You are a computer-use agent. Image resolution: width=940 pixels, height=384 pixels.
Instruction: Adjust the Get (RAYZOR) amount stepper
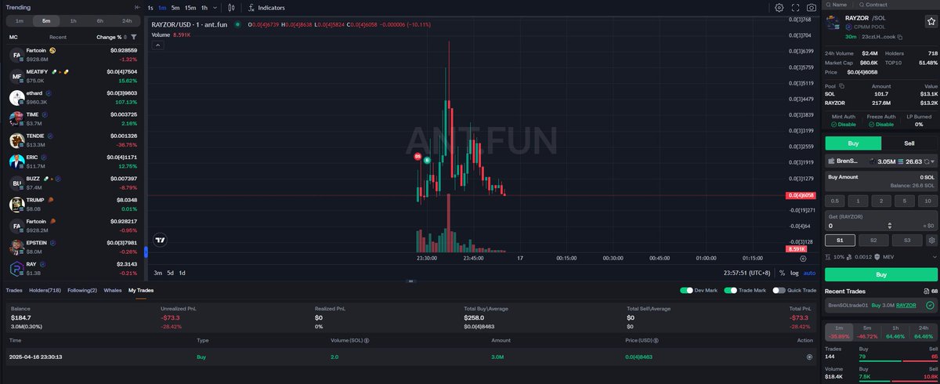(889, 226)
